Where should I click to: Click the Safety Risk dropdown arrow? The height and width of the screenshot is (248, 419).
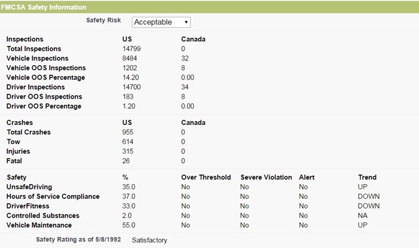[x=186, y=22]
